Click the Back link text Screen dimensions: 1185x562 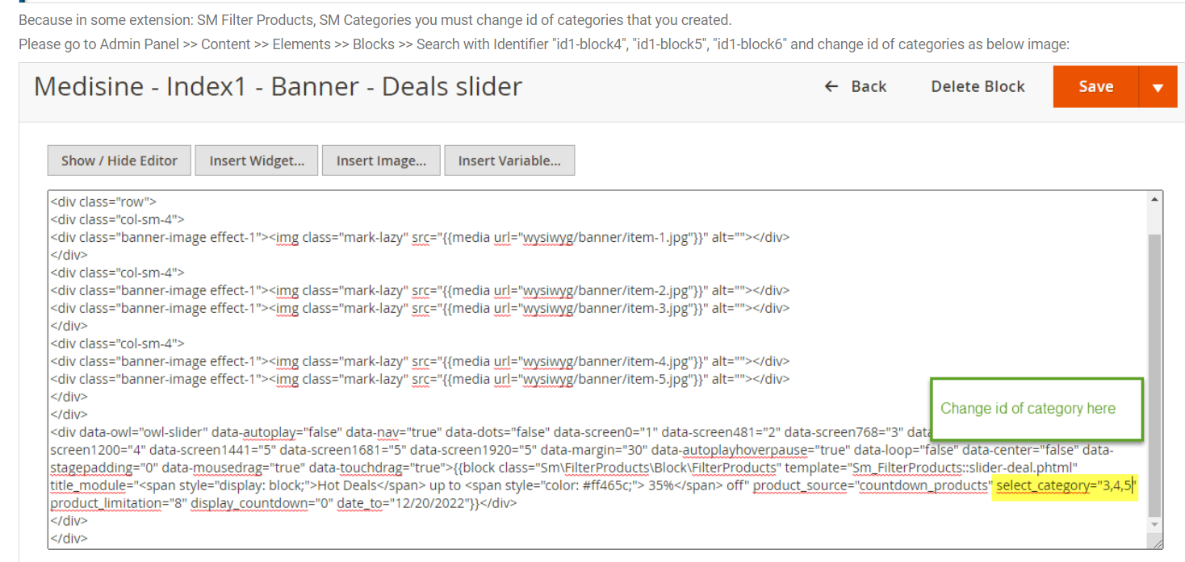point(869,86)
